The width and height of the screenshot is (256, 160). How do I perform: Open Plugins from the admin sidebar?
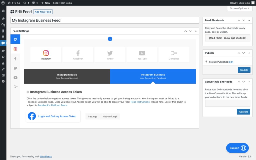pos(3,57)
